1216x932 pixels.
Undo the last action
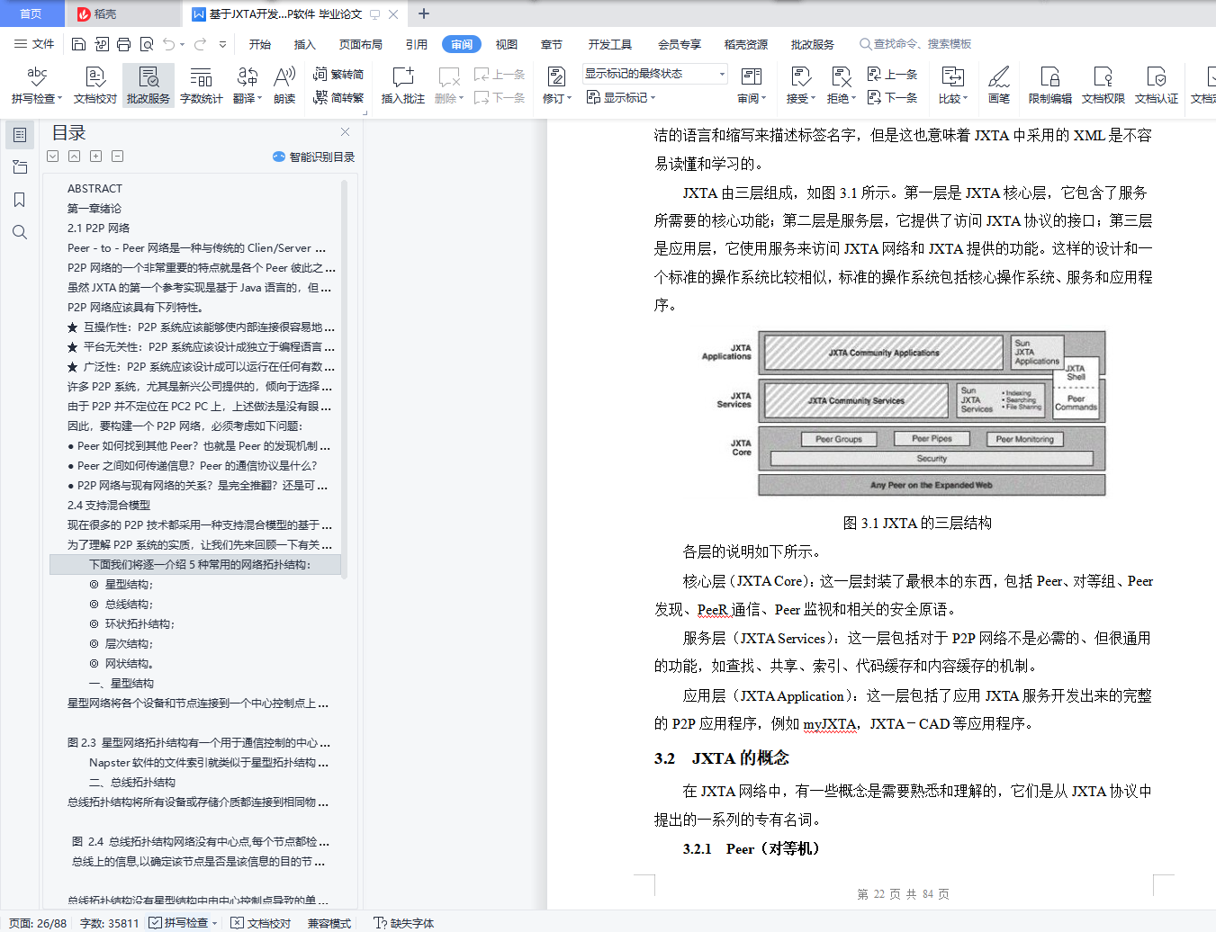coord(168,44)
